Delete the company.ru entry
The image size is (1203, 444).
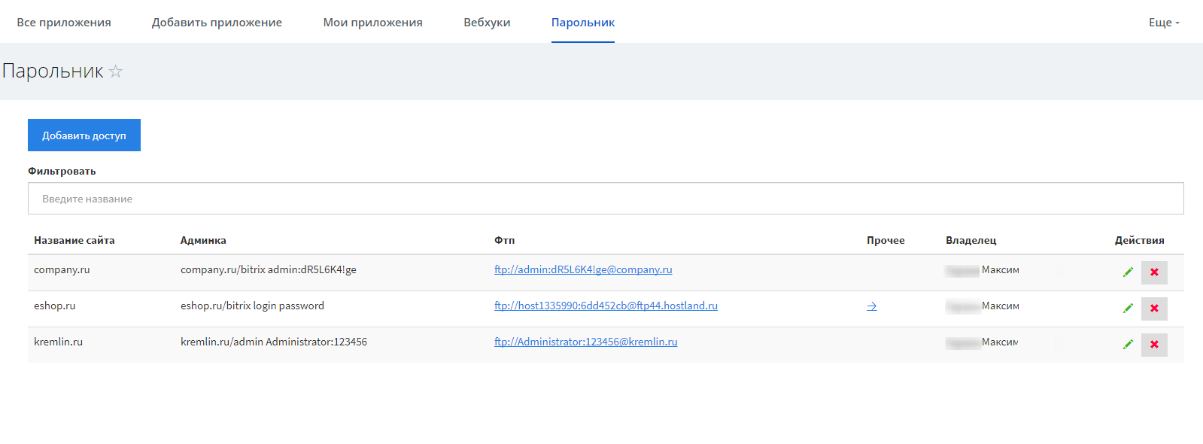(x=1153, y=272)
